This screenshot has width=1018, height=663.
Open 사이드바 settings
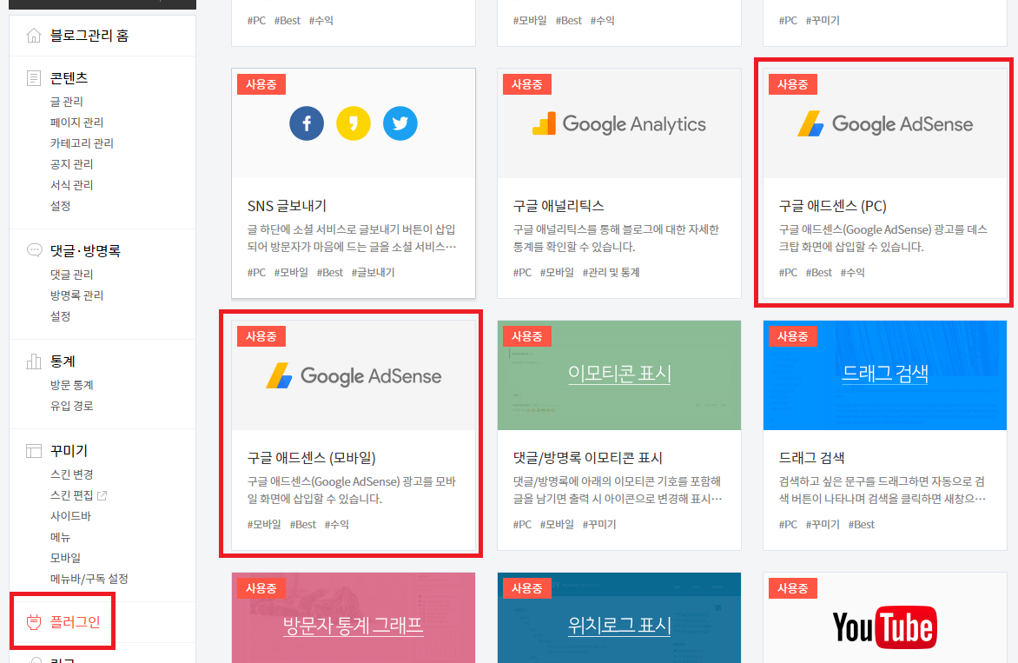click(70, 515)
